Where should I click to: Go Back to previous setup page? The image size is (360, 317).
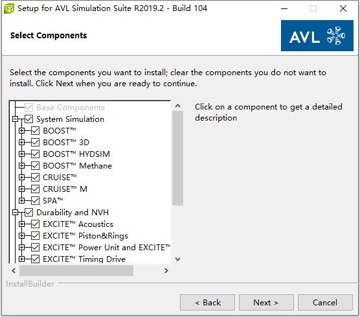[x=207, y=302]
